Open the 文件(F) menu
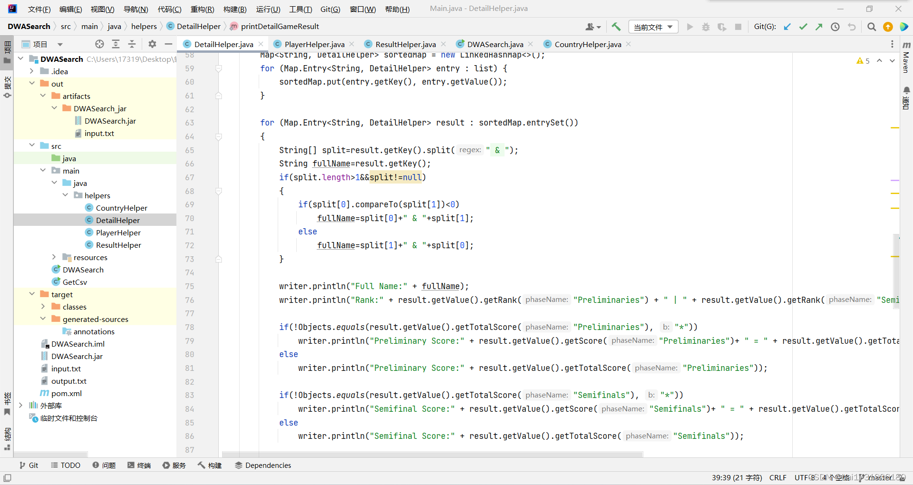 [x=39, y=9]
